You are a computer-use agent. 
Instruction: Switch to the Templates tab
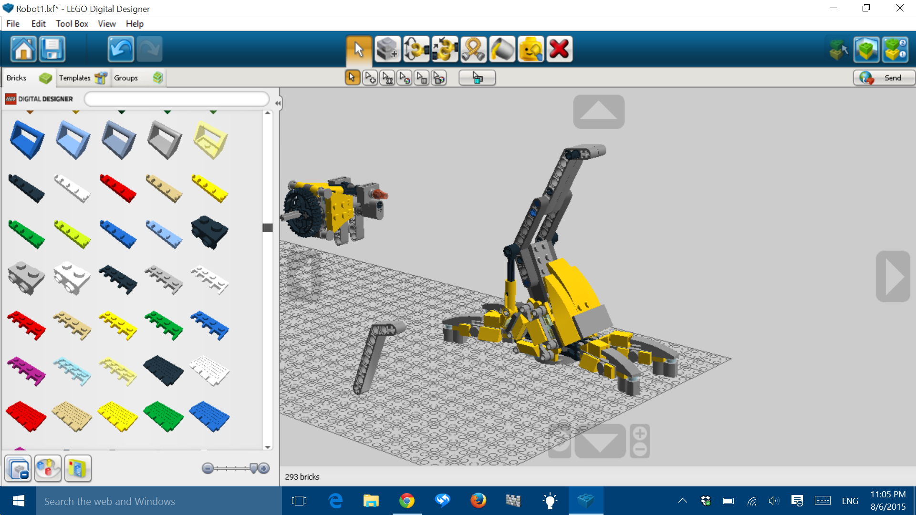click(74, 77)
